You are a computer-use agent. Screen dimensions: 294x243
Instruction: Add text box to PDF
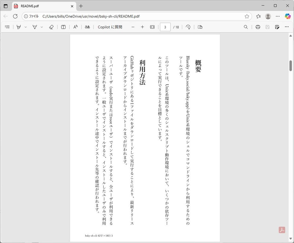(64, 27)
